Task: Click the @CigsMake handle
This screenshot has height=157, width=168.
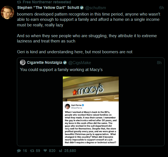Action: (80, 62)
